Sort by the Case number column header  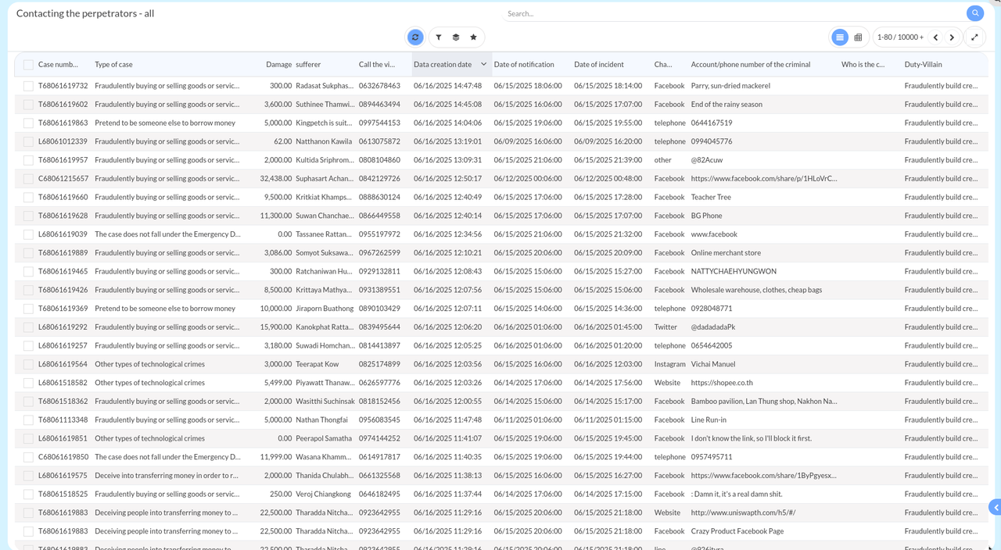coord(58,64)
